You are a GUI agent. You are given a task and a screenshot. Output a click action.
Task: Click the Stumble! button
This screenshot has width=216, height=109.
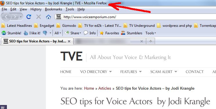tap(11, 33)
